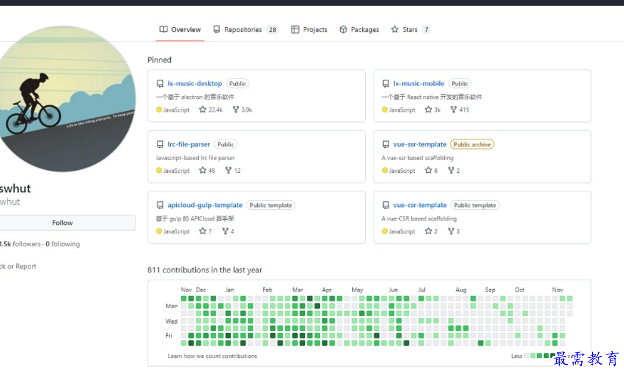Viewport: 624px width, 377px height.
Task: Click the Follow button
Action: click(x=63, y=223)
